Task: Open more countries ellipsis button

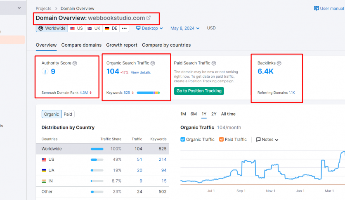Action: point(124,28)
